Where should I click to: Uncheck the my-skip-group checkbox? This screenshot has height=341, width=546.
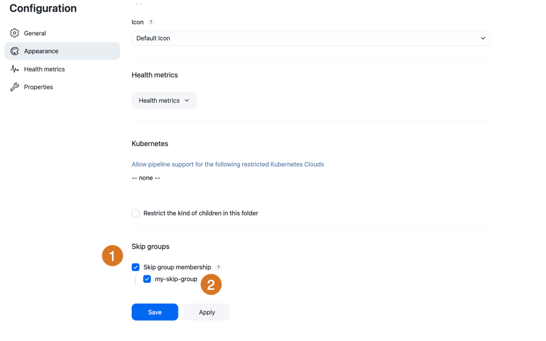[147, 279]
